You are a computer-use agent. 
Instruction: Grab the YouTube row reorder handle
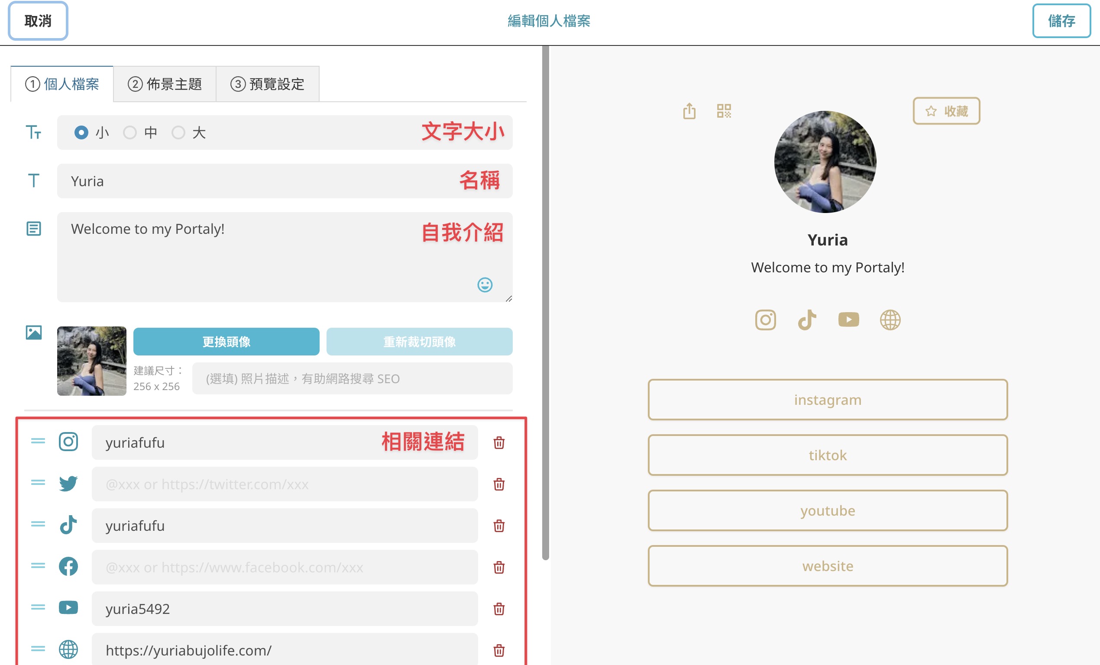[x=38, y=607]
